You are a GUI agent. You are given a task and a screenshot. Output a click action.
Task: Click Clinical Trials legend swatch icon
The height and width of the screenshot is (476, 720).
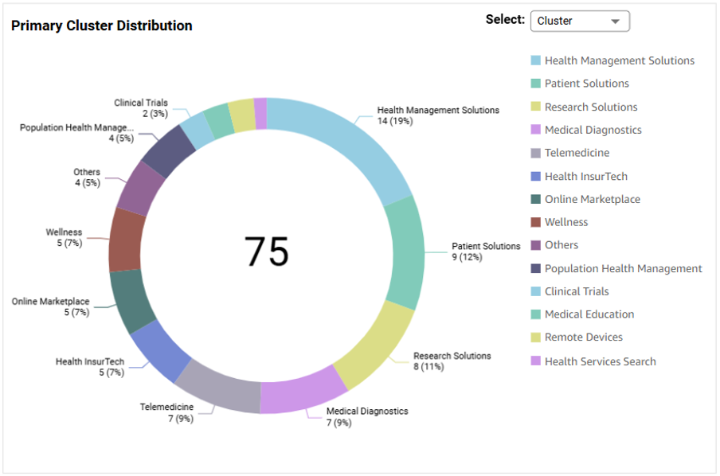536,291
